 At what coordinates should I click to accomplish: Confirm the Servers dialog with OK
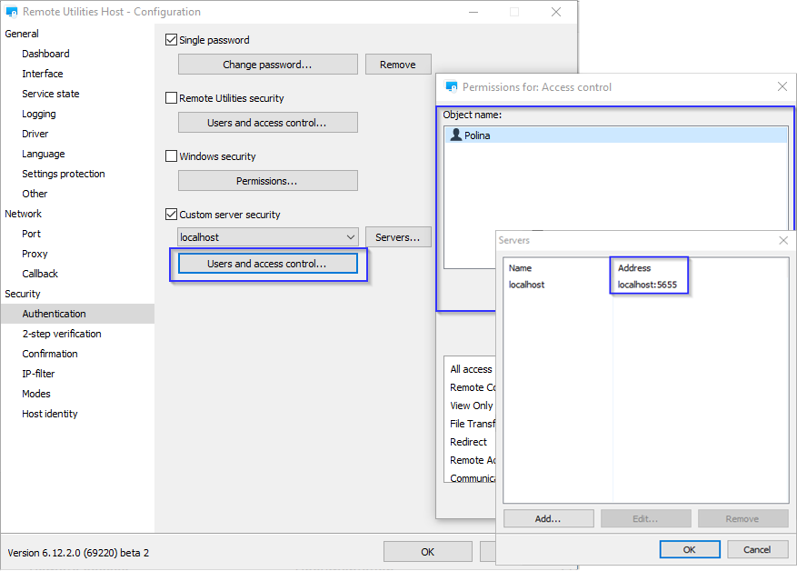(689, 549)
